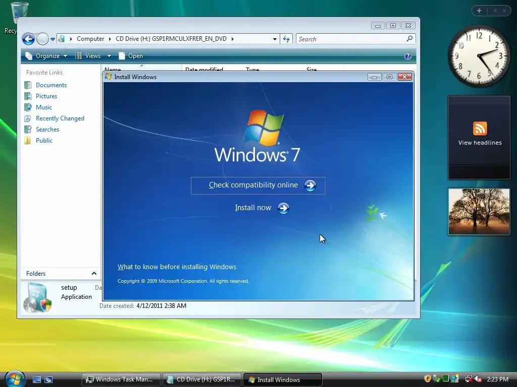
Task: Minimize the Install Windows dialog
Action: point(374,77)
